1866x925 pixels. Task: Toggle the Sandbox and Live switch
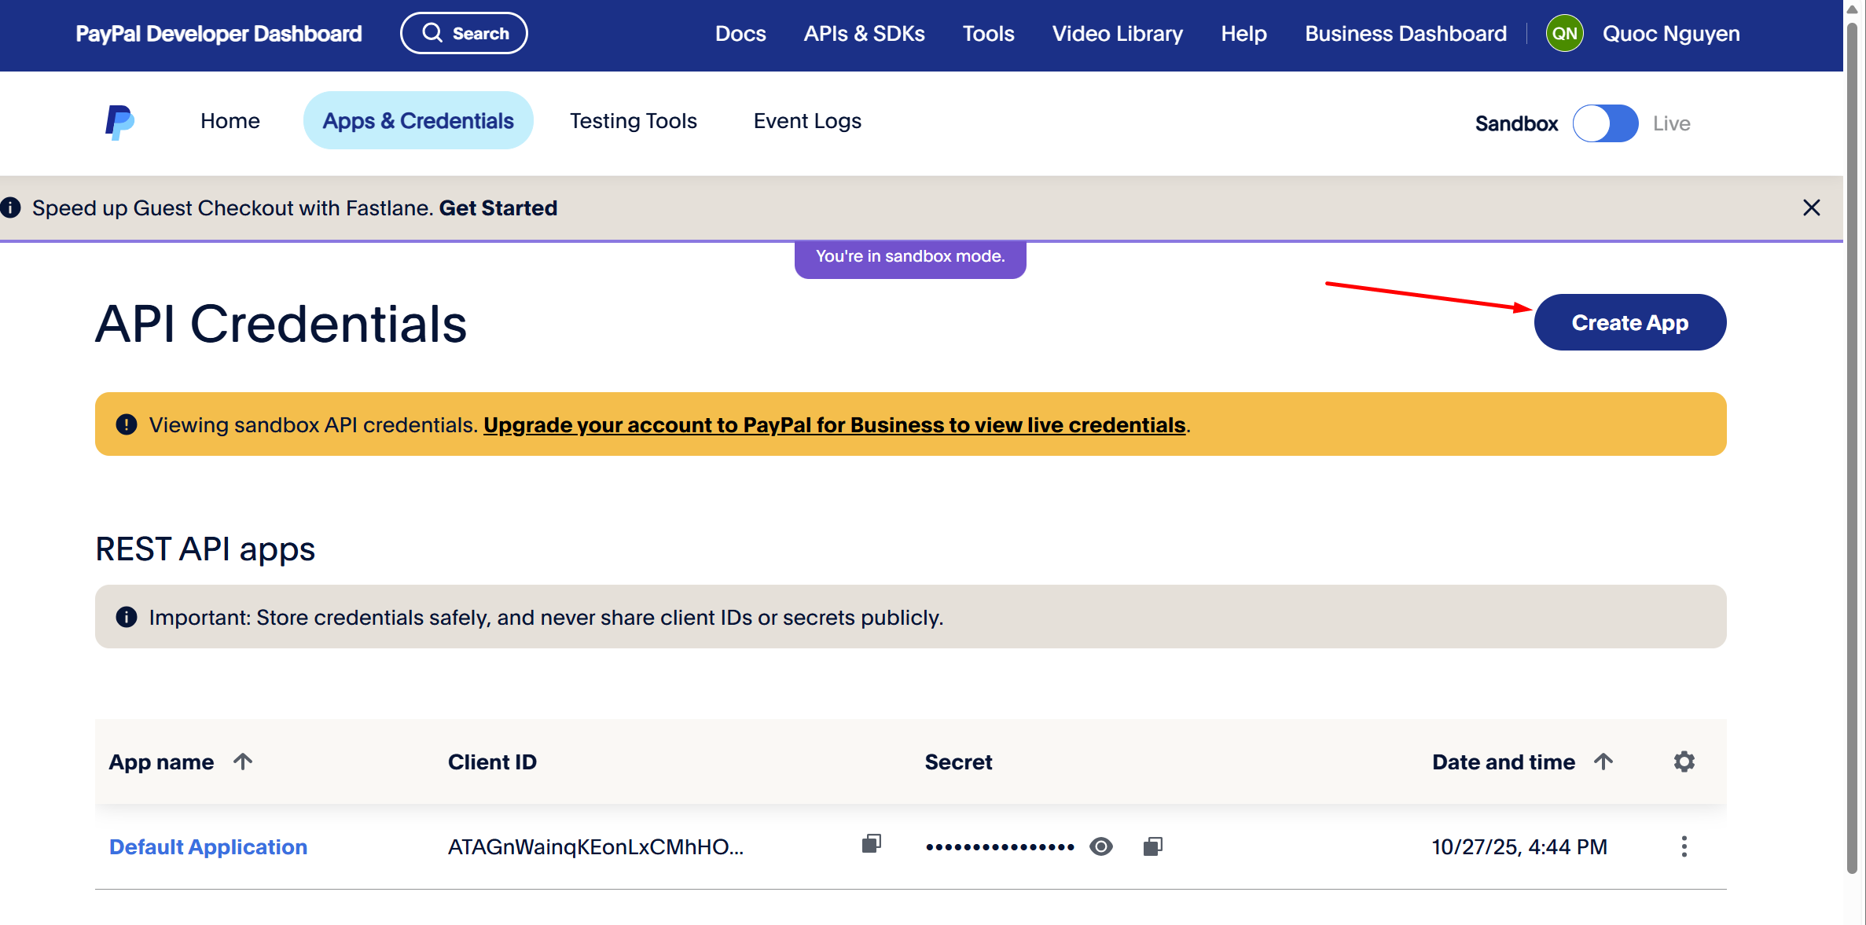[x=1605, y=123]
